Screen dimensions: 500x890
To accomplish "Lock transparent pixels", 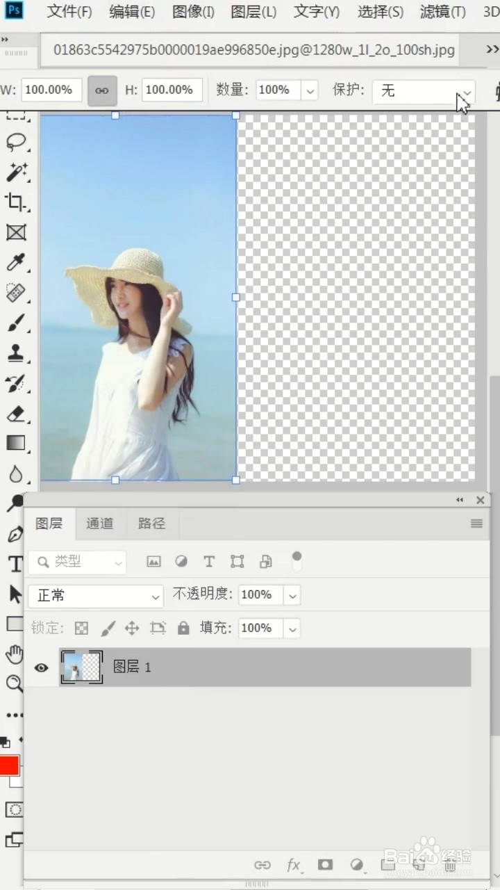I will point(82,629).
